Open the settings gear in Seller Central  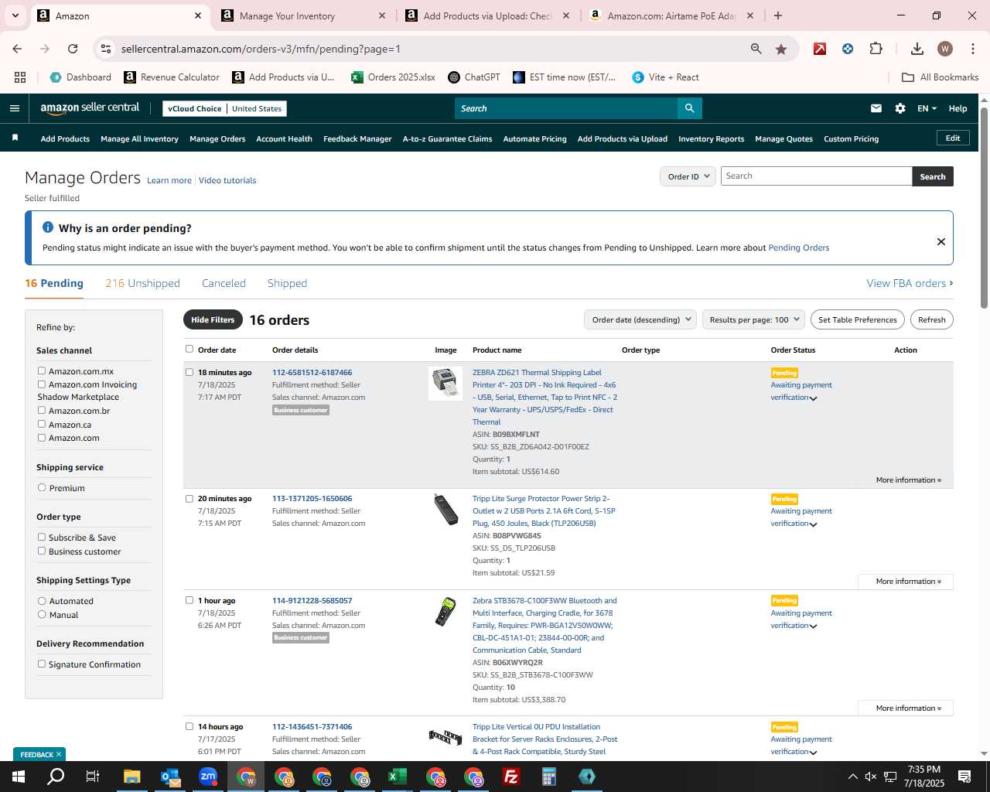pos(900,108)
